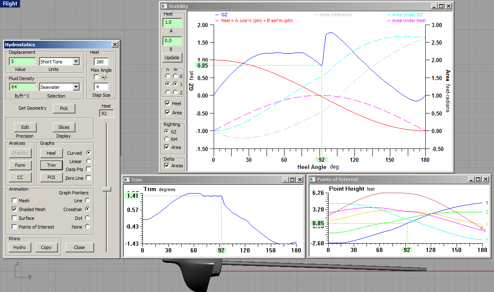
Task: Click the B coefficient field in Stability
Action: click(172, 41)
